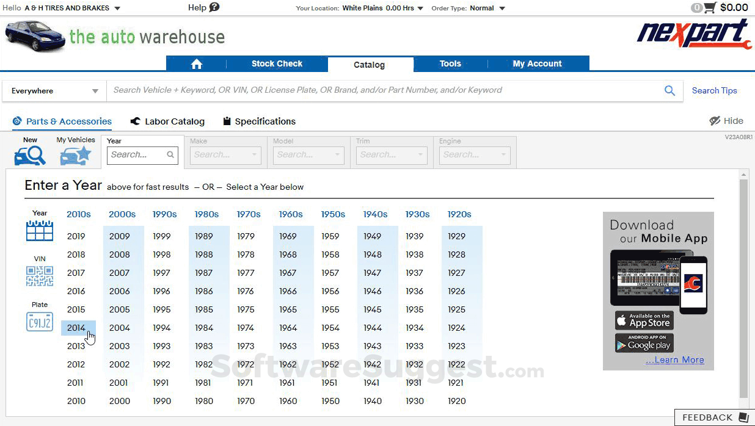Click the Help chat bubble icon

pyautogui.click(x=214, y=7)
